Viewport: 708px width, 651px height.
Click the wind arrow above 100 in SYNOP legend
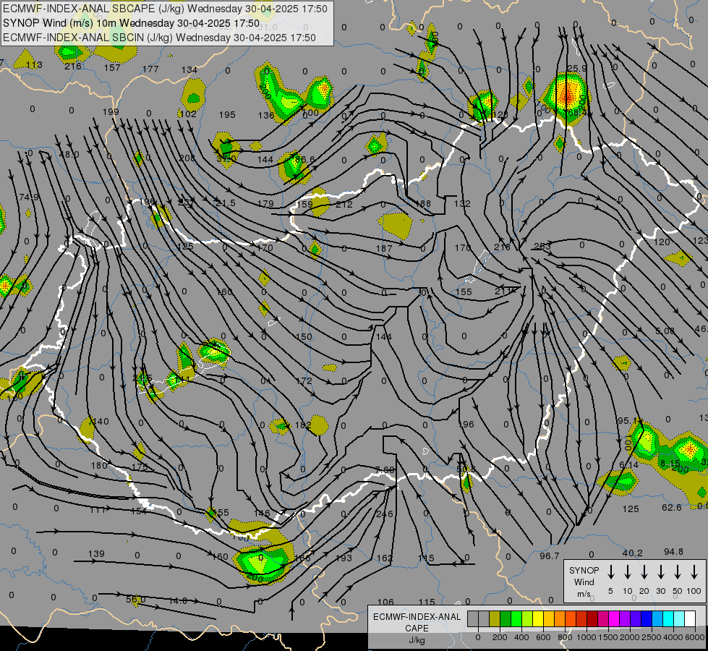click(694, 572)
